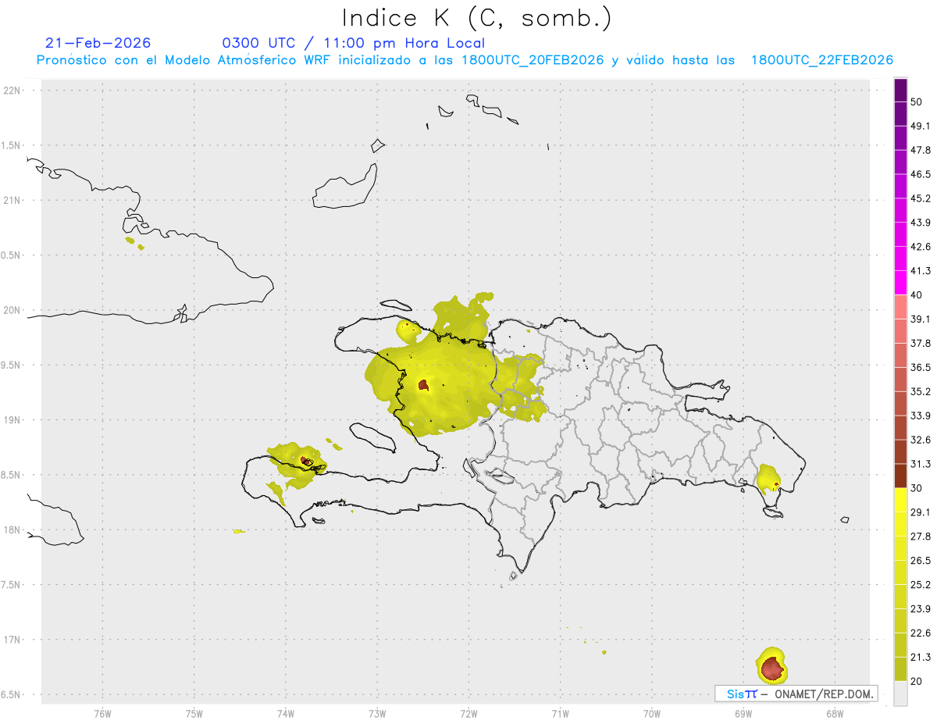Click the "20" value at the color scale bottom

[917, 682]
